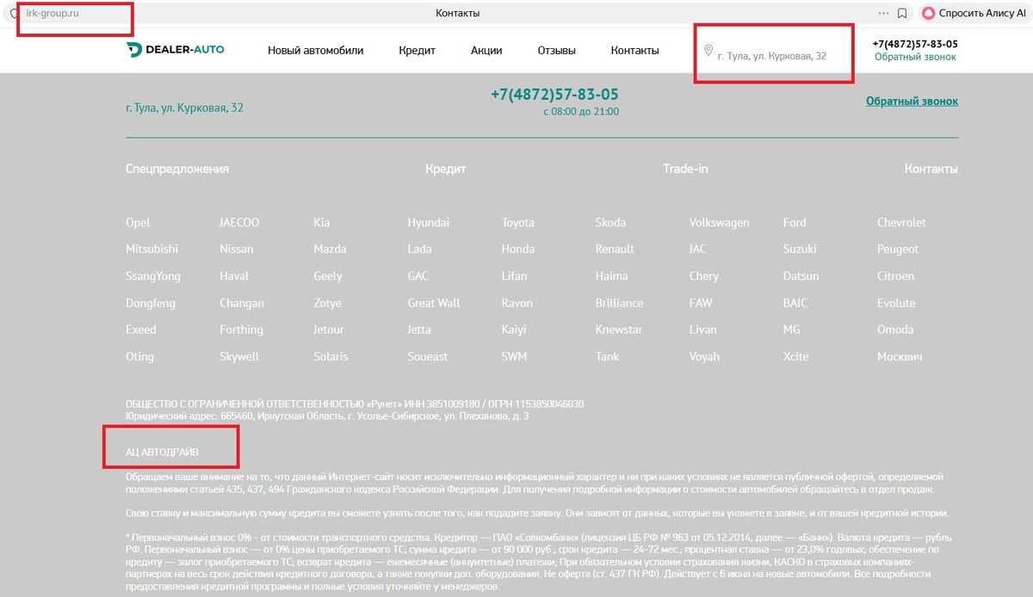Select SsangYong brand link
This screenshot has width=1033, height=597.
153,276
